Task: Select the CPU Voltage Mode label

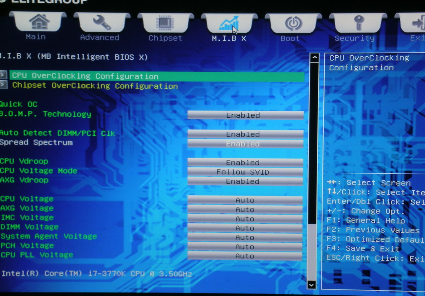Action: (x=39, y=171)
